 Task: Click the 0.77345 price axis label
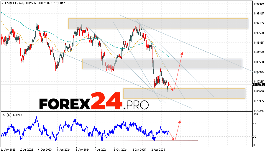click(x=258, y=111)
